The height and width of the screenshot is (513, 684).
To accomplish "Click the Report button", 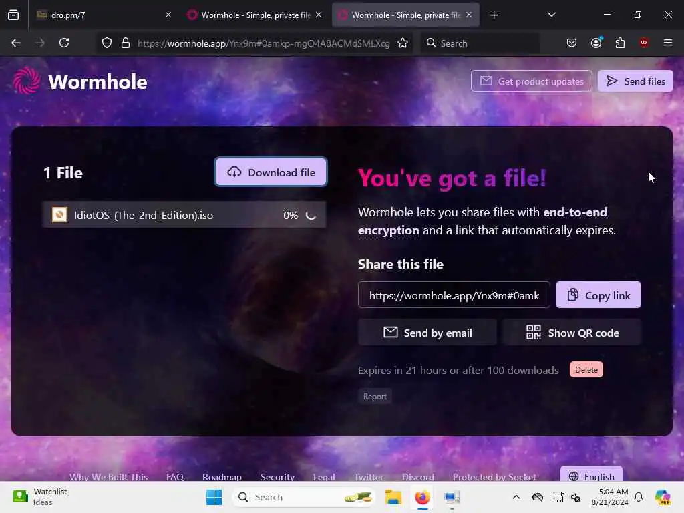I will coord(375,397).
